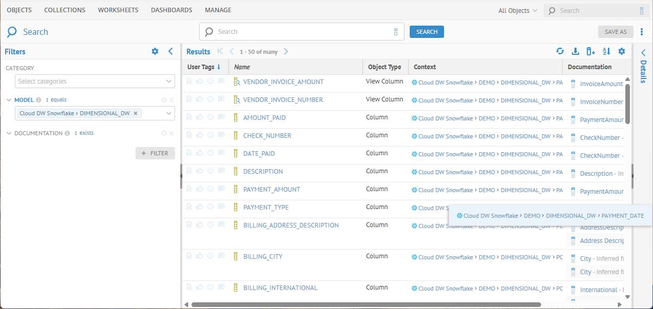Open the A-Z sort options
The width and height of the screenshot is (653, 309).
606,51
